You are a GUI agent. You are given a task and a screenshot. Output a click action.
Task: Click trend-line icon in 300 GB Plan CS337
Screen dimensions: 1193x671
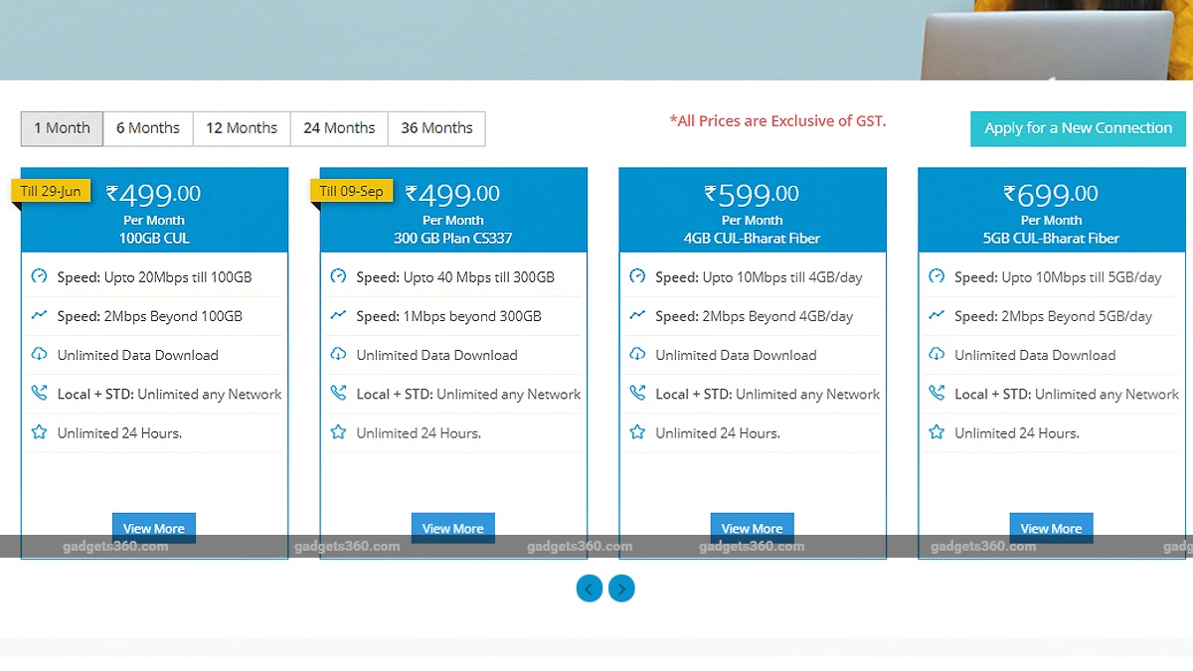click(x=338, y=315)
